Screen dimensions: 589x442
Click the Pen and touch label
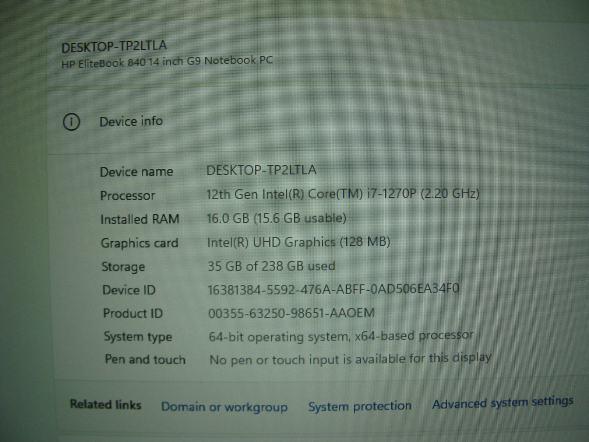pos(145,359)
